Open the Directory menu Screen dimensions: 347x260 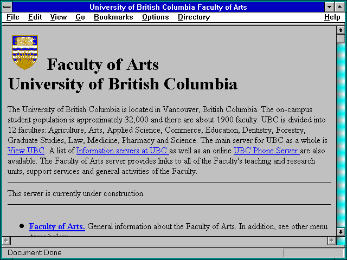tap(194, 17)
